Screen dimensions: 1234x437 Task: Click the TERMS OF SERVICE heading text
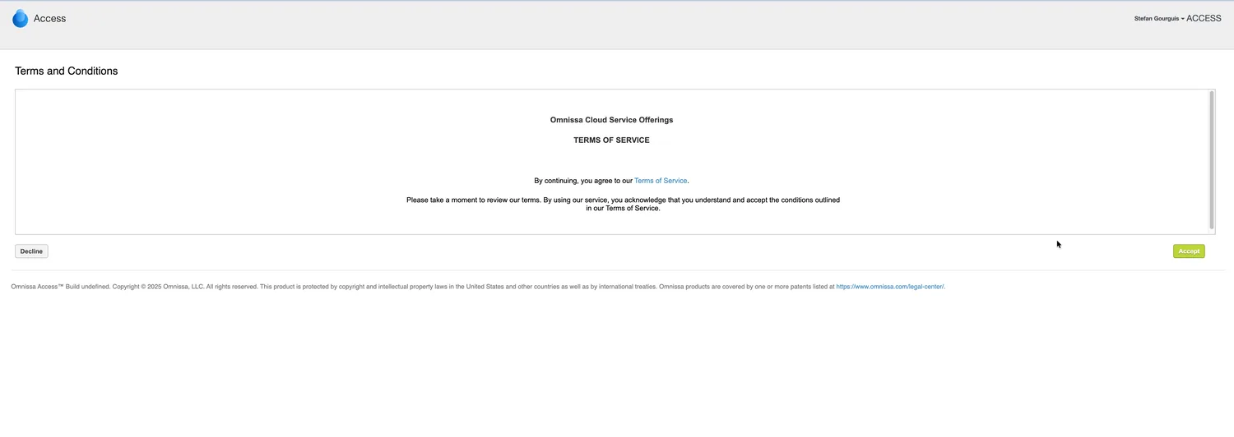tap(611, 140)
